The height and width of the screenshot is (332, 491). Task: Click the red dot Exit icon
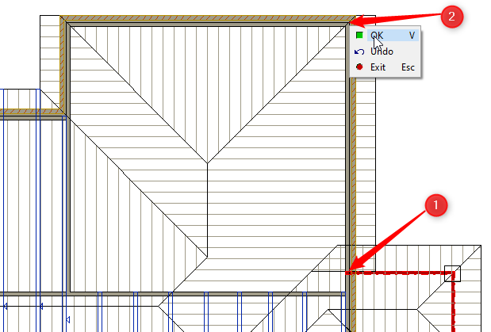click(x=359, y=67)
